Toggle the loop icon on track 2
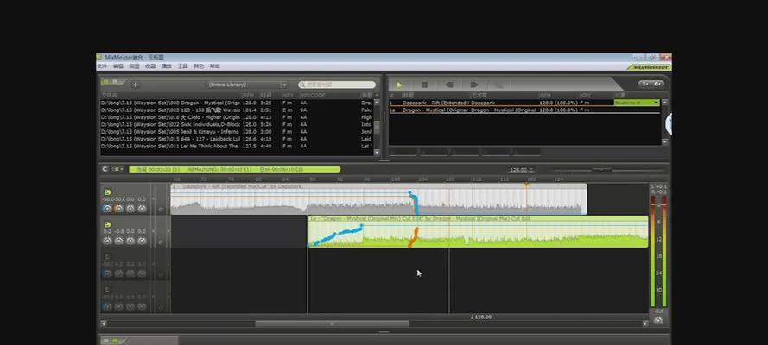This screenshot has height=345, width=768. click(x=162, y=241)
